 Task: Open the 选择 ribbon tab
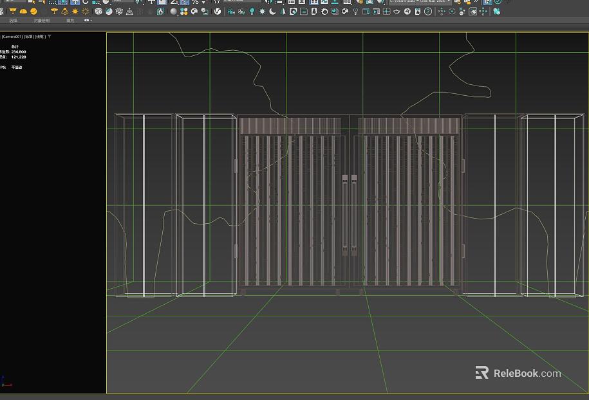[x=13, y=21]
